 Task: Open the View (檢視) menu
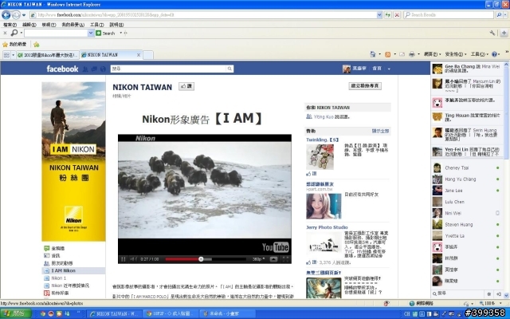click(x=49, y=25)
